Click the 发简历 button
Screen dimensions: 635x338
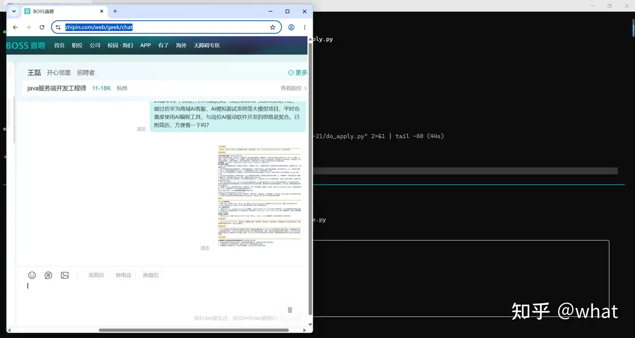pyautogui.click(x=96, y=275)
